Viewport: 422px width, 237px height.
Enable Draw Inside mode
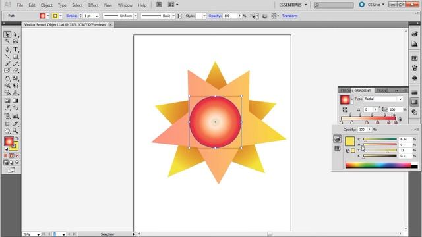17,163
